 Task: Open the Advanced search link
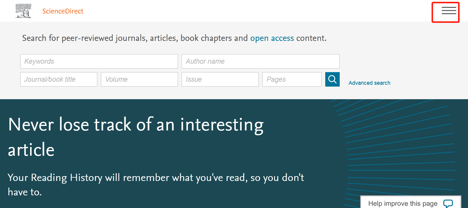(369, 83)
